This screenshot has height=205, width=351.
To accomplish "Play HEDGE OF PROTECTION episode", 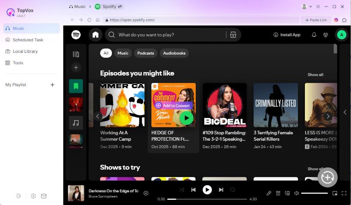I will tap(186, 118).
